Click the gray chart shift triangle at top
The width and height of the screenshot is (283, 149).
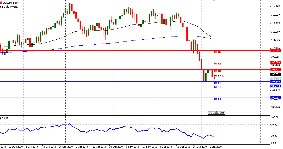pos(214,1)
